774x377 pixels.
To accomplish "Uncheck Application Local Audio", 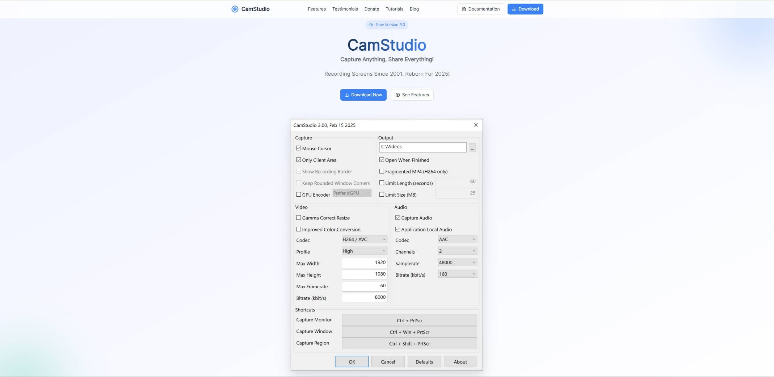I will [x=397, y=229].
